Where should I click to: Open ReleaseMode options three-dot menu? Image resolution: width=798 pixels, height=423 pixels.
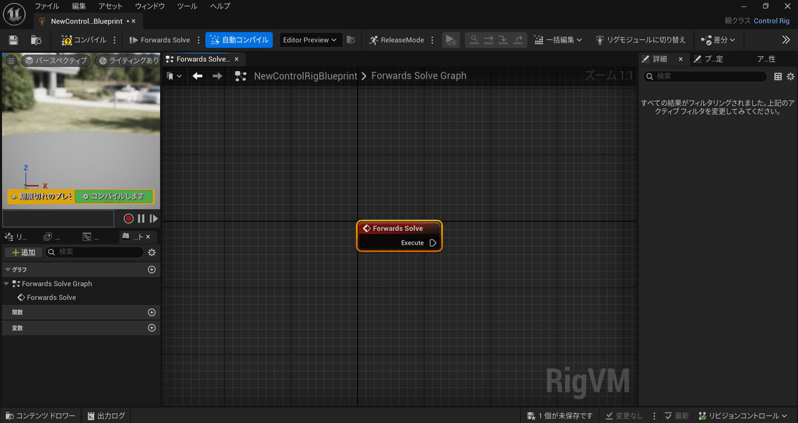[x=432, y=40]
